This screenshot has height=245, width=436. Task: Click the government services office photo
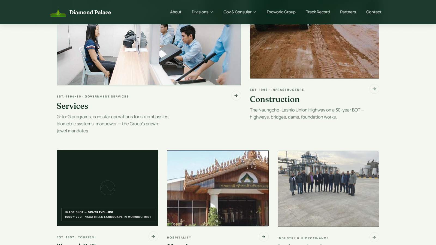click(x=149, y=54)
